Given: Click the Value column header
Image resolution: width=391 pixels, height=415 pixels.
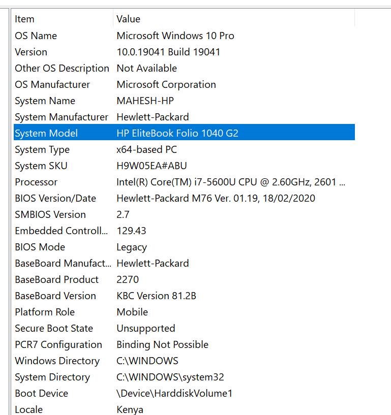Looking at the screenshot, I should [x=234, y=19].
